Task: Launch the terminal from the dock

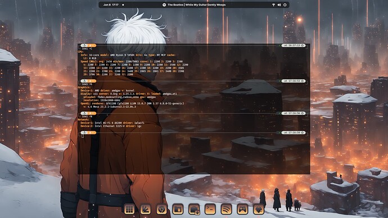Action: tap(210, 210)
